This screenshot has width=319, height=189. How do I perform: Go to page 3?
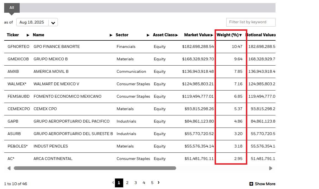pos(136,183)
